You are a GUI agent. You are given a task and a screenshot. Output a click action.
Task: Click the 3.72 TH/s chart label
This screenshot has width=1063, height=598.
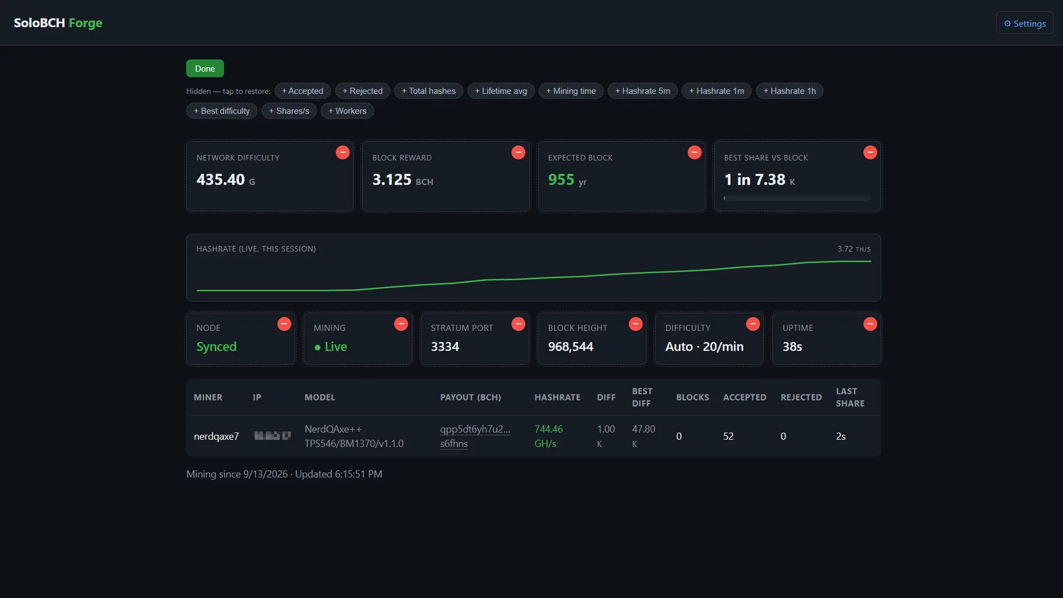click(854, 249)
